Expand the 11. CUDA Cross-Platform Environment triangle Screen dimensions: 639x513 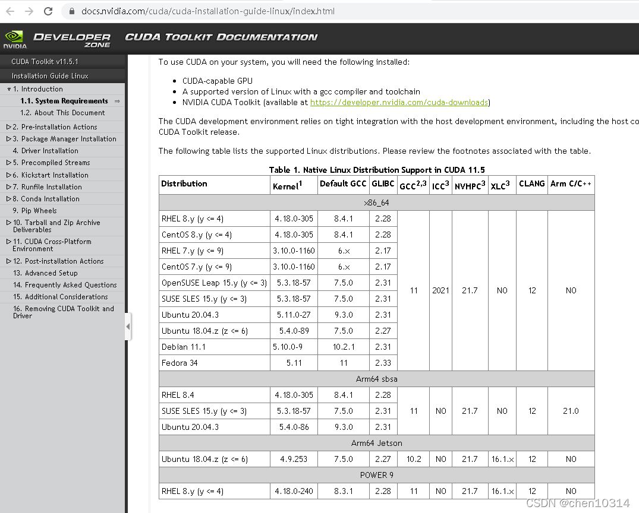pyautogui.click(x=8, y=242)
